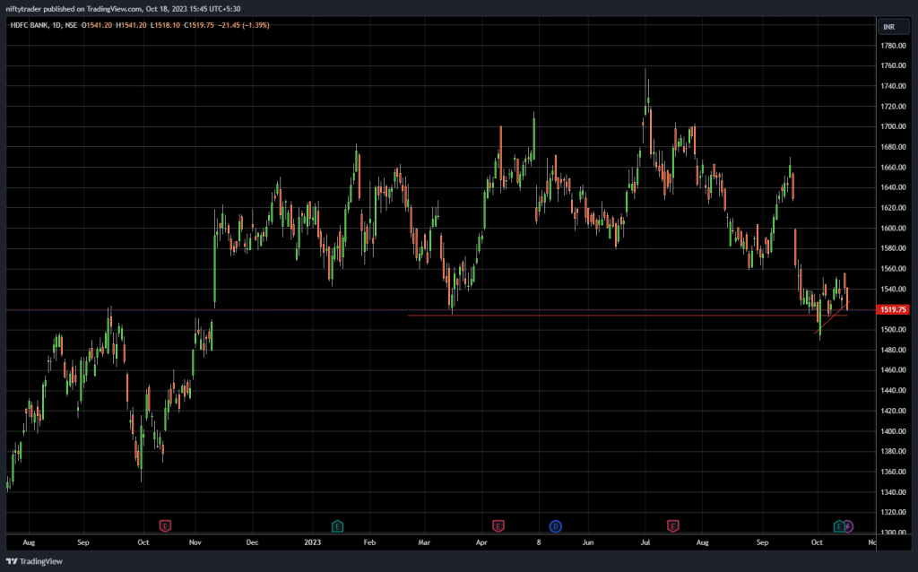Click the red 1519.75 current price label

click(893, 309)
